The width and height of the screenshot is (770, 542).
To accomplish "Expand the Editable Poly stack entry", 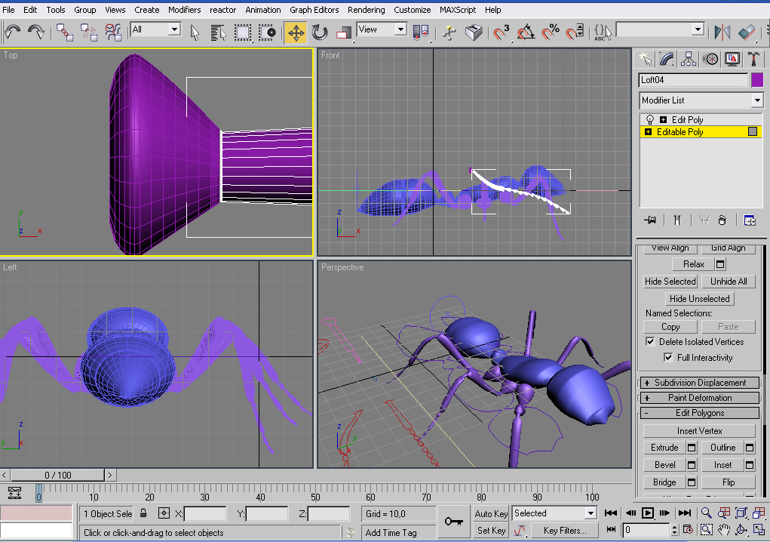I will tap(648, 131).
